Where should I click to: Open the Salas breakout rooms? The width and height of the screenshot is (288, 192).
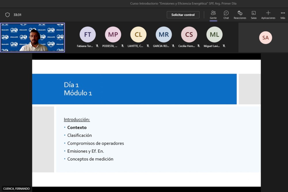[x=253, y=15]
